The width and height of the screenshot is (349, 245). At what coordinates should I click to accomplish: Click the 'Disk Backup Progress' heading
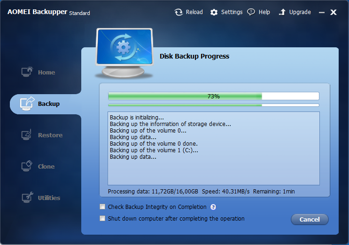pyautogui.click(x=194, y=56)
